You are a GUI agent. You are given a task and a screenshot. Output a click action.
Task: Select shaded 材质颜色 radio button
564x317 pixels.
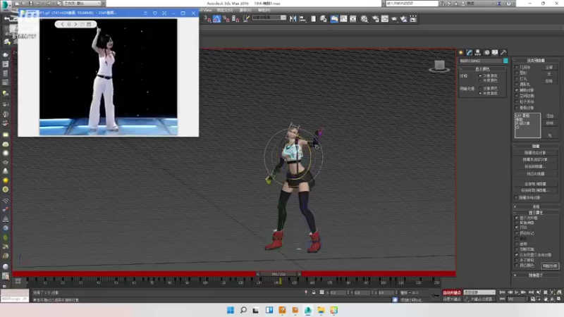pyautogui.click(x=480, y=94)
